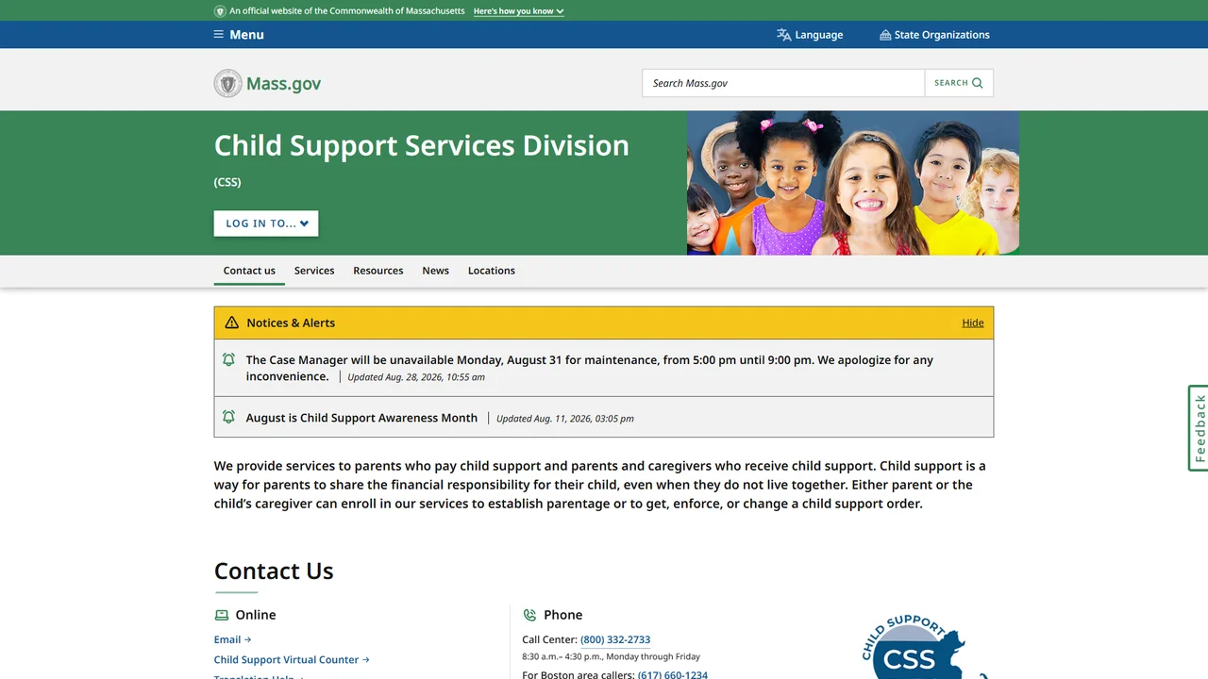Click the SEARCH button
This screenshot has width=1208, height=679.
[x=959, y=83]
